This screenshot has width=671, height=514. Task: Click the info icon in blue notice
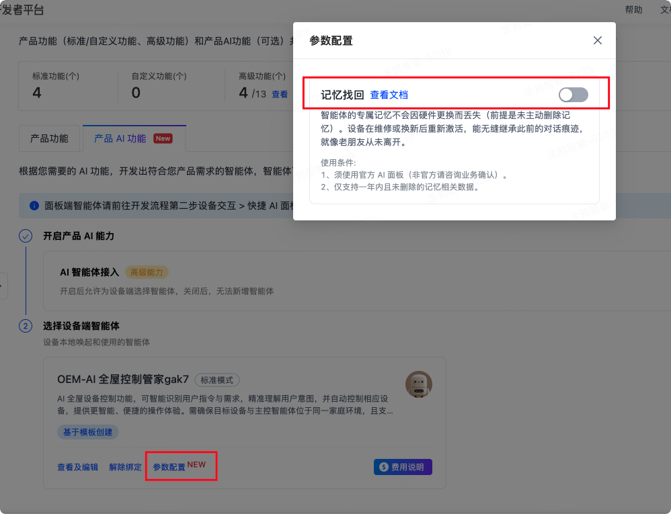[x=34, y=206]
